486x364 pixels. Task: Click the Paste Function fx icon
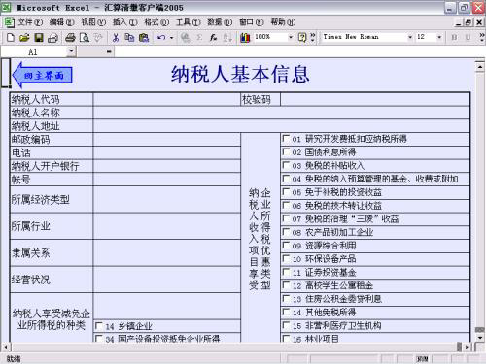tap(213, 38)
